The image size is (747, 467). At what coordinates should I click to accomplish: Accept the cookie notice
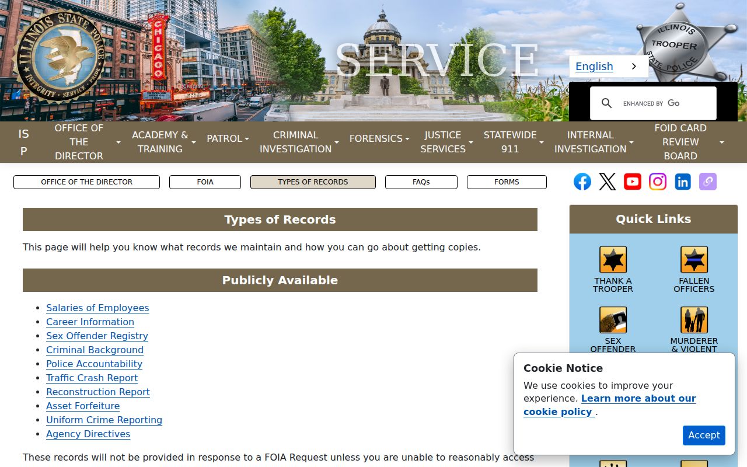(704, 435)
